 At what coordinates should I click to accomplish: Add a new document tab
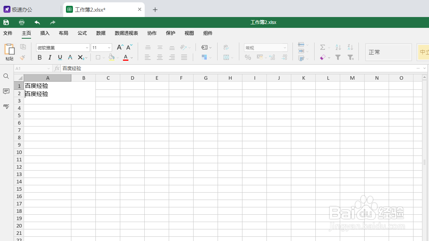[155, 10]
